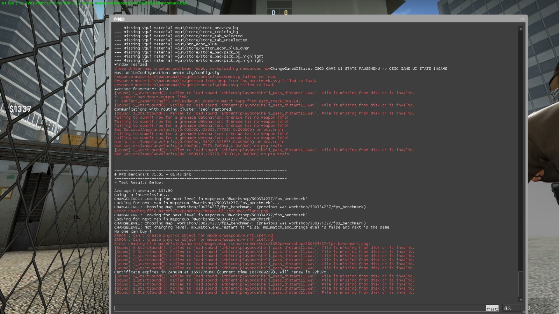559x314 pixels.
Task: Focus the console command input field
Action: (299, 308)
